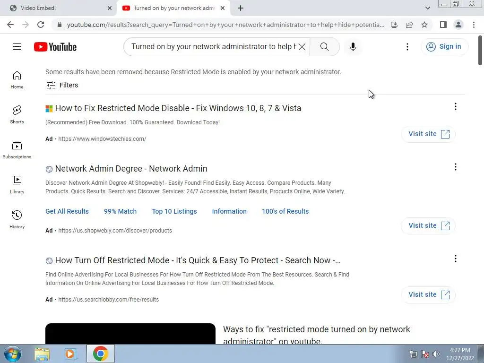
Task: Bookmark this page with the star
Action: pyautogui.click(x=424, y=25)
